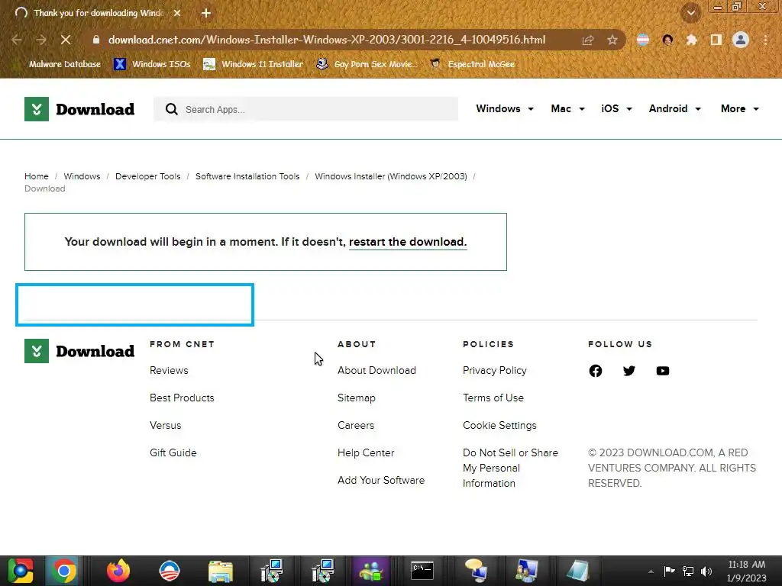This screenshot has width=782, height=586.
Task: Open Windows ISOs bookmark
Action: [152, 64]
